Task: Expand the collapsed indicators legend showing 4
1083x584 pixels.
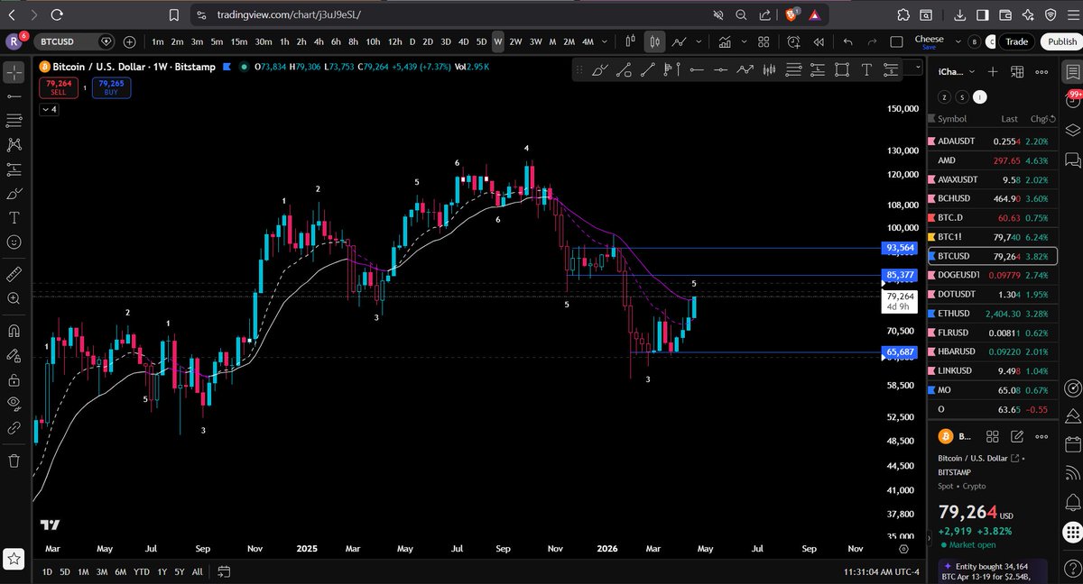Action: (49, 109)
